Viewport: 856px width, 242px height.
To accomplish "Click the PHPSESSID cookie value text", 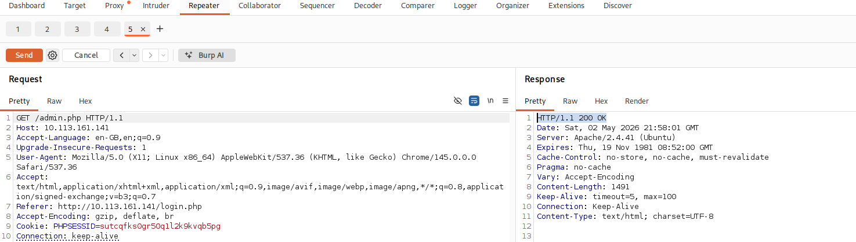I will (160, 226).
